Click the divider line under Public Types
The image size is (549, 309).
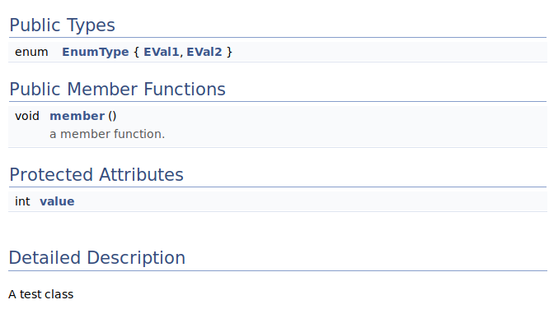point(278,37)
